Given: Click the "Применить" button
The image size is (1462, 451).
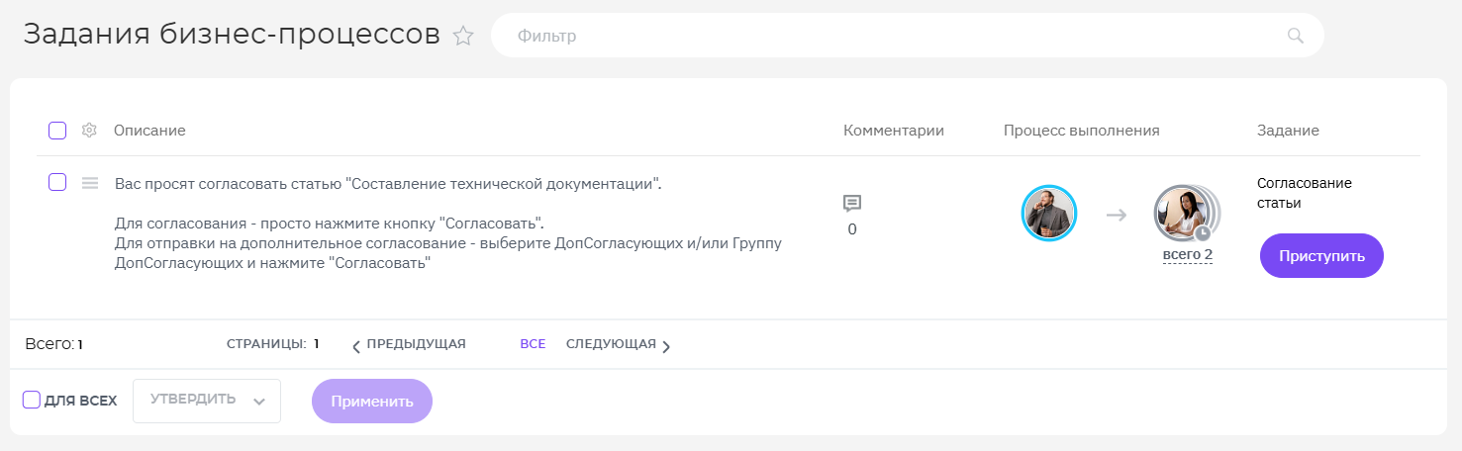Looking at the screenshot, I should tap(372, 402).
